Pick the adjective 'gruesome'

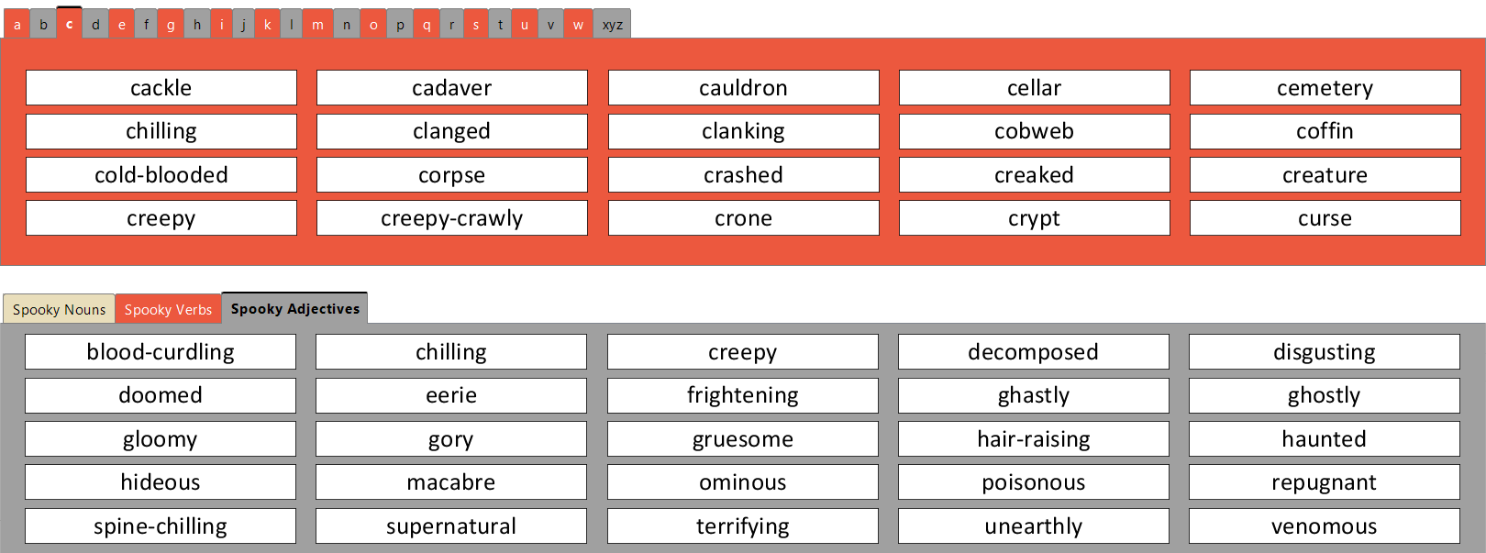click(x=742, y=439)
